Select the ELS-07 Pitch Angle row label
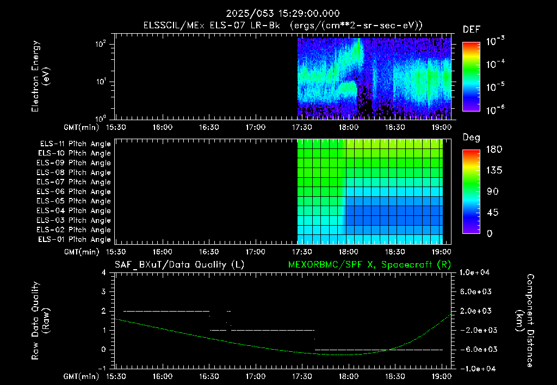 pyautogui.click(x=74, y=182)
